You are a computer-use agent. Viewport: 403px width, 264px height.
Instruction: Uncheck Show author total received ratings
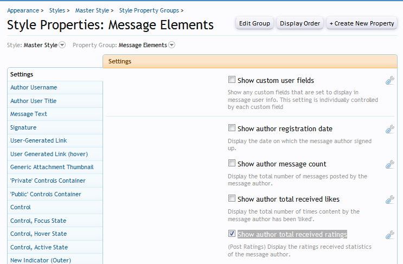pos(232,234)
